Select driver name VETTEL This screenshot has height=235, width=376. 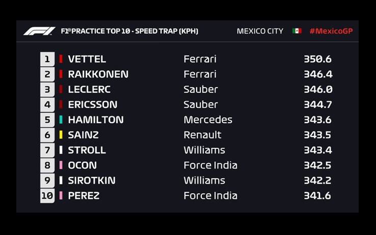(x=87, y=59)
